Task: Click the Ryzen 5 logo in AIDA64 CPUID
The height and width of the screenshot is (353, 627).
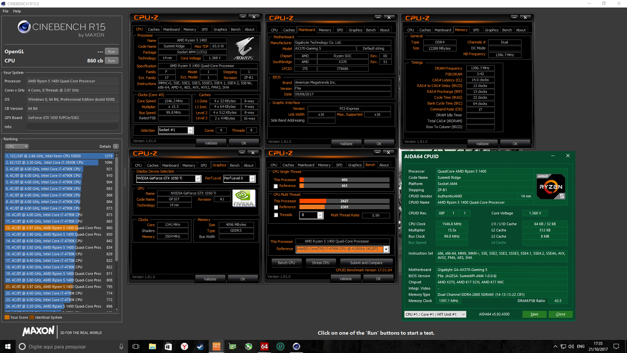Action: pos(551,187)
